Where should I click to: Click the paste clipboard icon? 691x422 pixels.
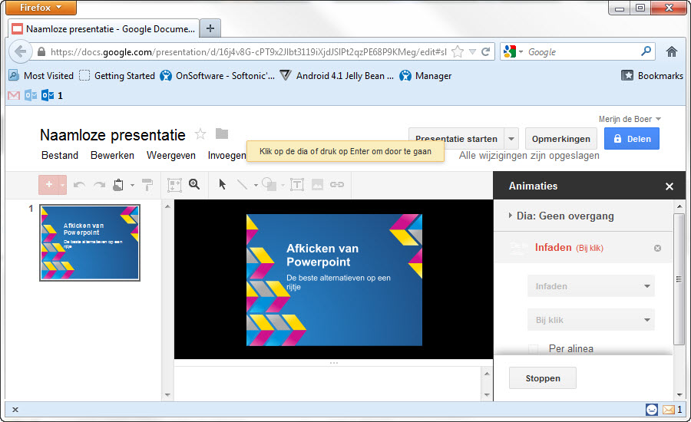(118, 185)
